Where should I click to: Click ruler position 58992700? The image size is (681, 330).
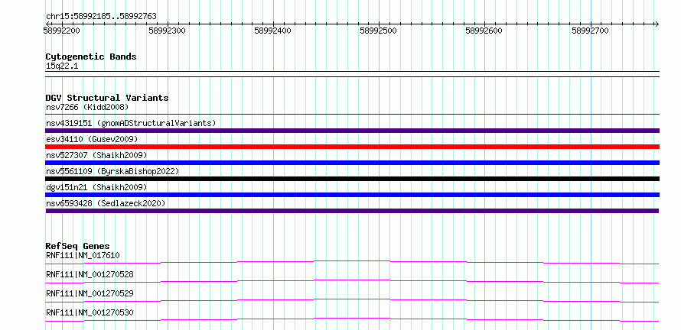click(x=590, y=31)
